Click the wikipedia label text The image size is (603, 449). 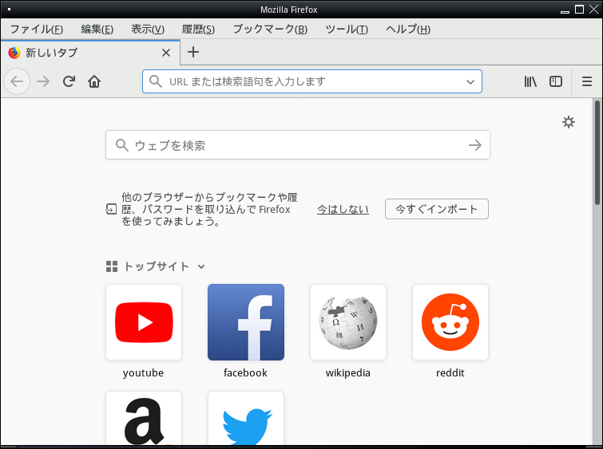348,372
